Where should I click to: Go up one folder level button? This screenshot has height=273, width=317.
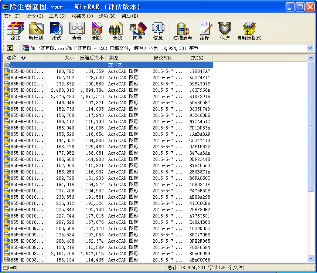[10, 48]
